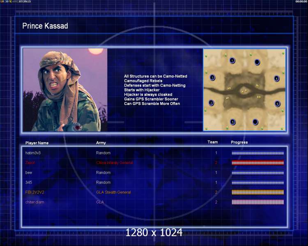Select player name FBI.2V2V2
308x246 pixels.
(35, 192)
